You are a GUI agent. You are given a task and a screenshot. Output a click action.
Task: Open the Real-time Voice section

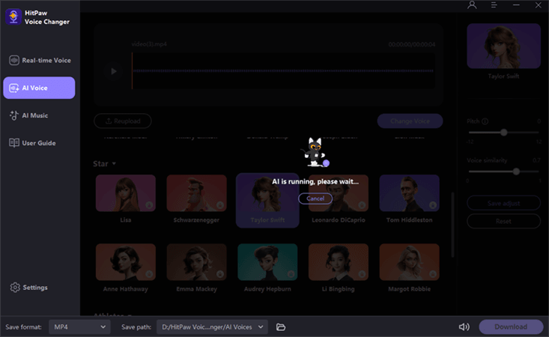click(40, 60)
